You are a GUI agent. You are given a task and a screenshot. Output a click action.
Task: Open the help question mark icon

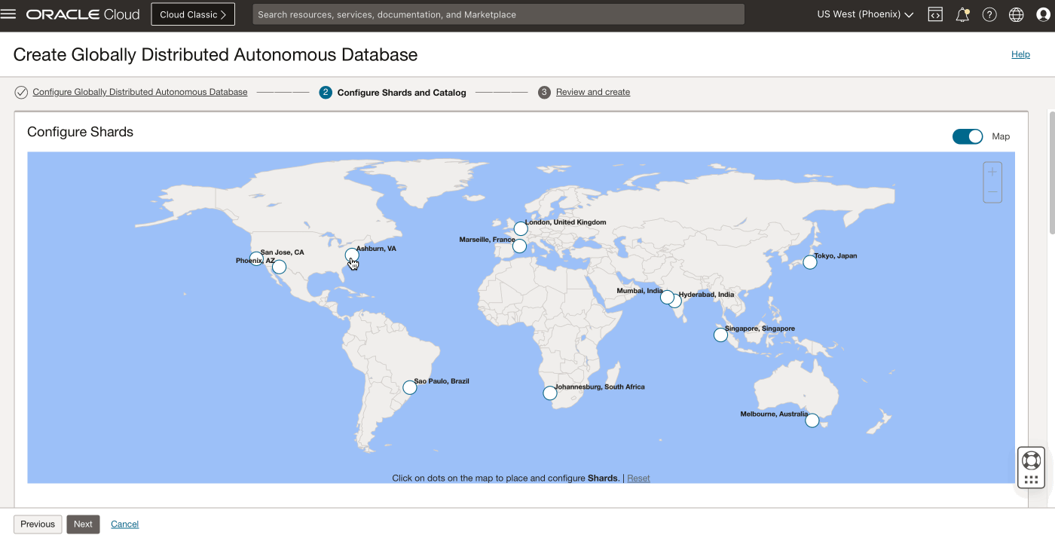989,14
